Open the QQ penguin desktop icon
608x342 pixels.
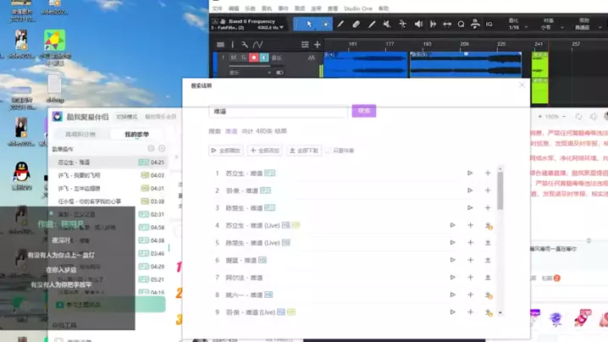point(23,174)
